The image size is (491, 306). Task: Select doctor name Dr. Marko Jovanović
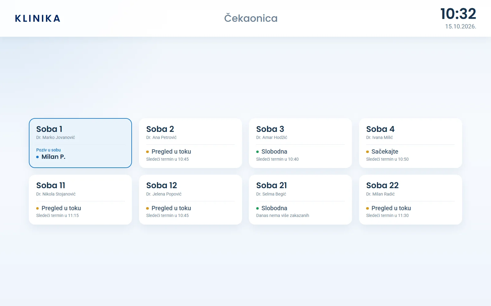click(56, 138)
